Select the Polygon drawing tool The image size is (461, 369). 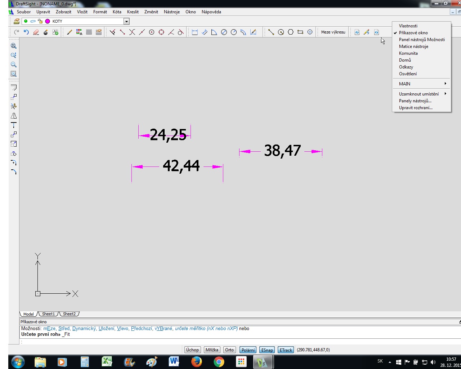click(x=290, y=32)
